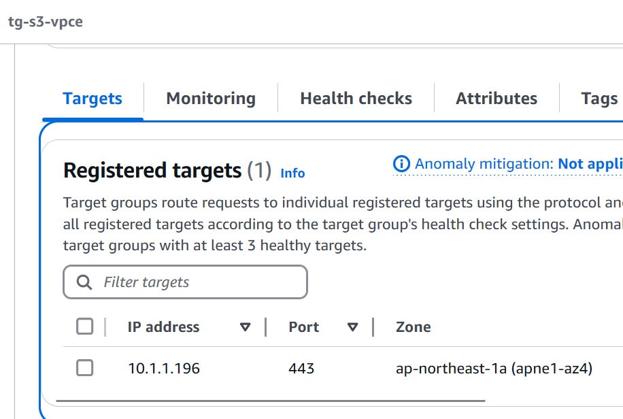Click the ap-northeast-1a zone cell
Viewport: 623px width, 419px height.
494,369
